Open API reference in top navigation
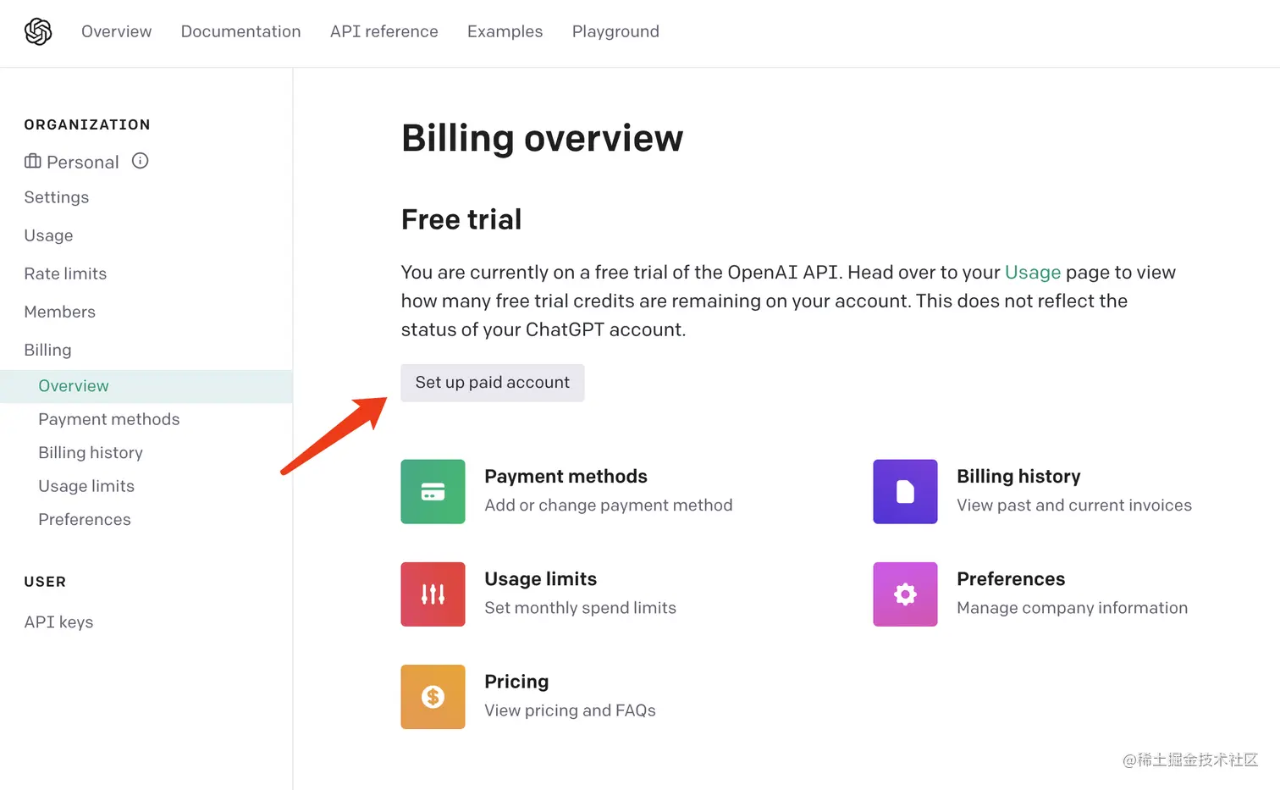This screenshot has height=790, width=1280. pyautogui.click(x=384, y=31)
